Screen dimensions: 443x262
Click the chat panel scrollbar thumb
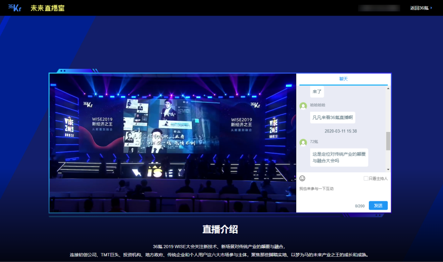388,141
